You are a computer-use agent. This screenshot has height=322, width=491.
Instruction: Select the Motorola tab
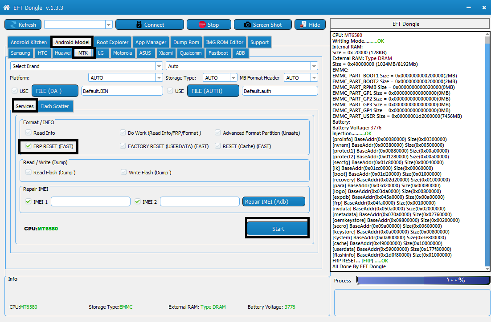tap(123, 53)
